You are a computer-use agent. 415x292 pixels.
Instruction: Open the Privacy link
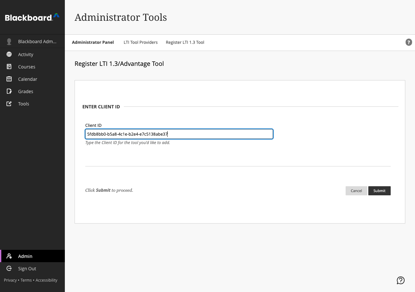[x=10, y=280]
